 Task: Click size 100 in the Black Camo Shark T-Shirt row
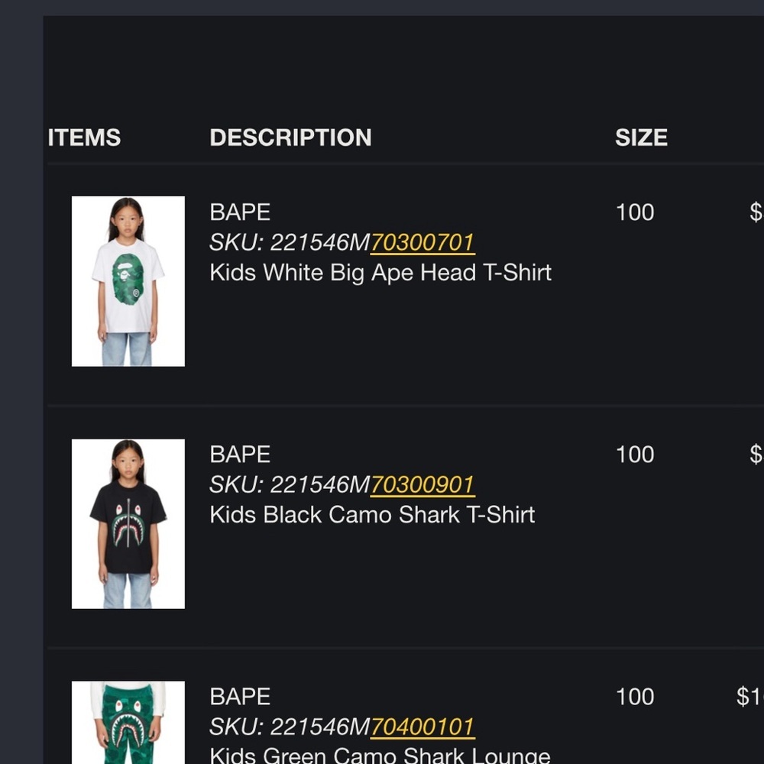[x=635, y=454]
